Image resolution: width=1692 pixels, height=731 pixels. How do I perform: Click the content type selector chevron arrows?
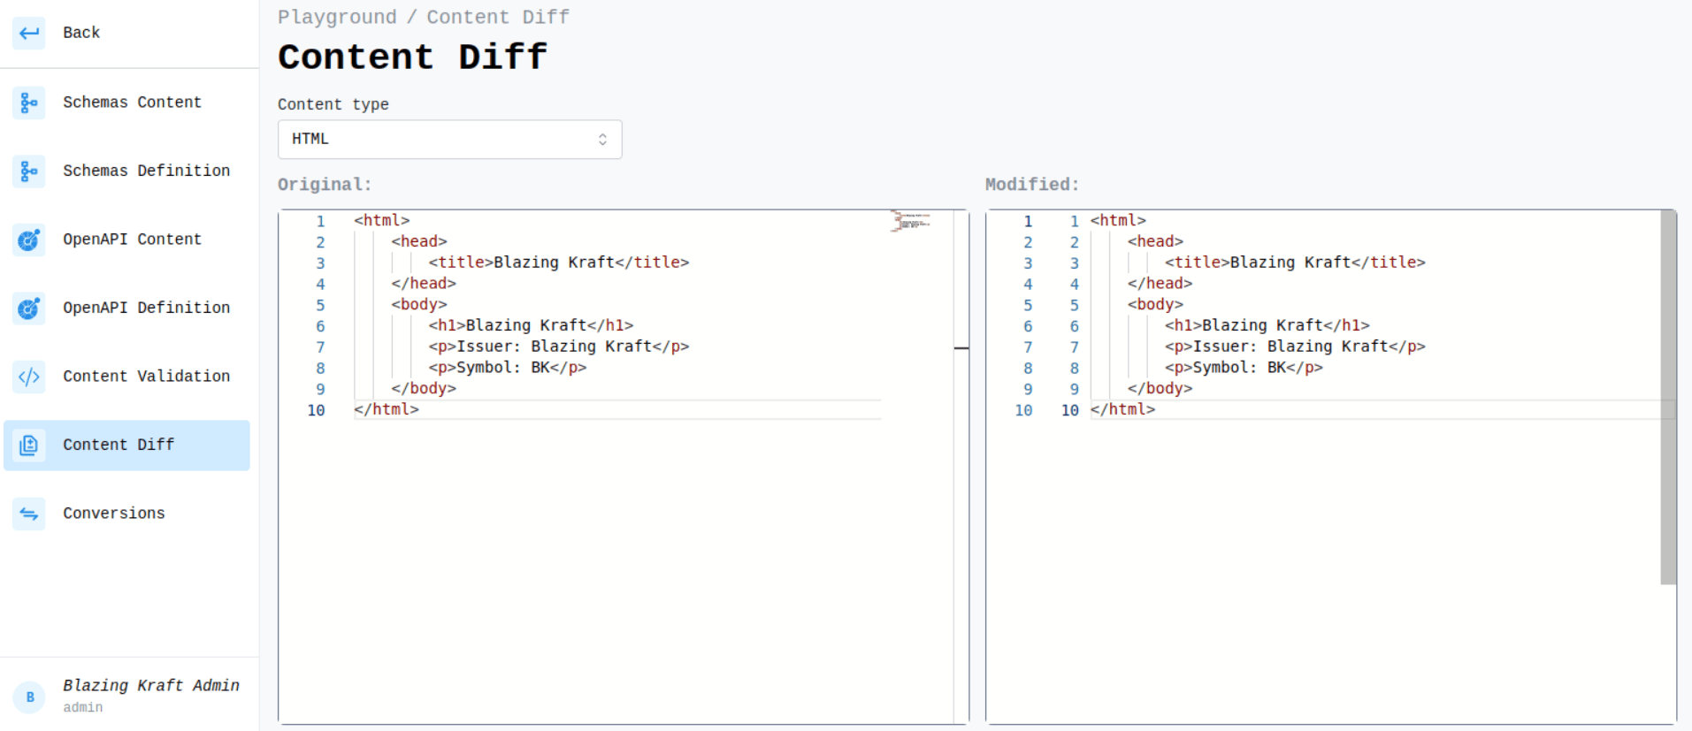point(602,140)
